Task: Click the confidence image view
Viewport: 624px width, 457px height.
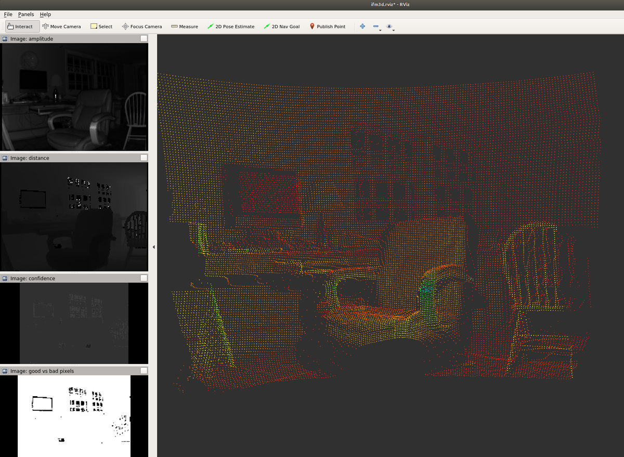Action: 74,323
